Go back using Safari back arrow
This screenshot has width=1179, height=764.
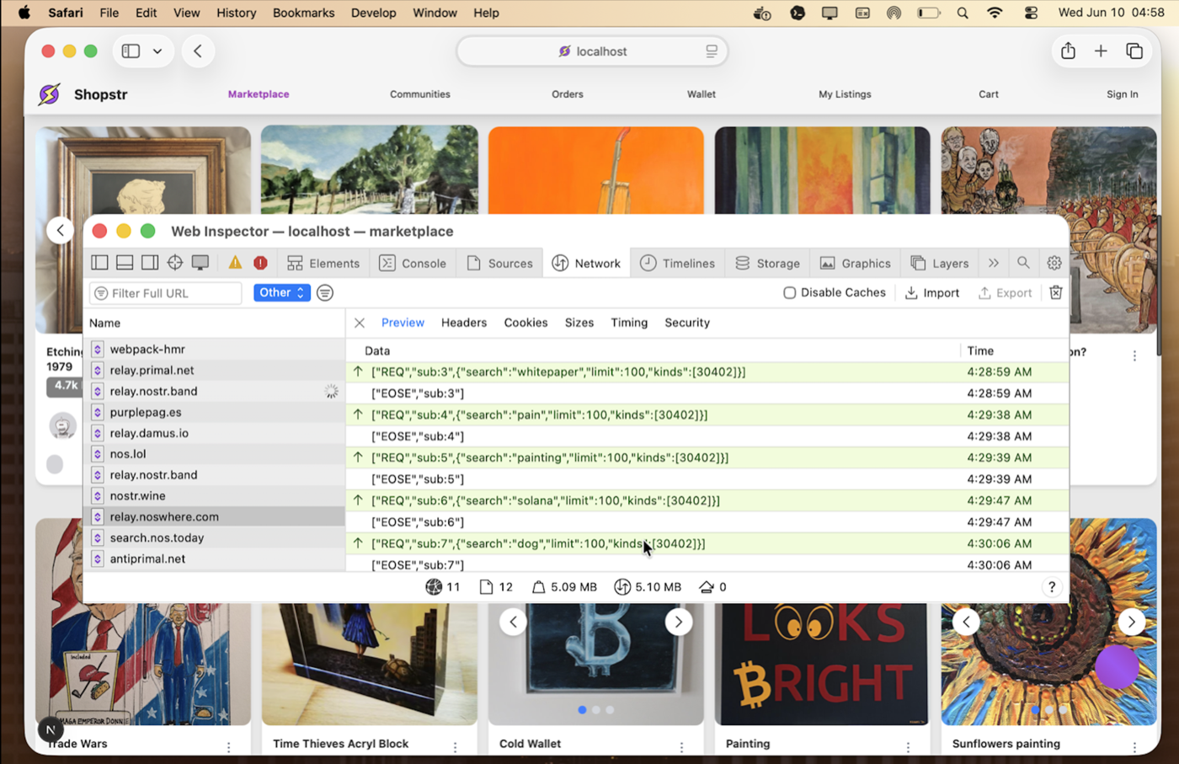198,51
